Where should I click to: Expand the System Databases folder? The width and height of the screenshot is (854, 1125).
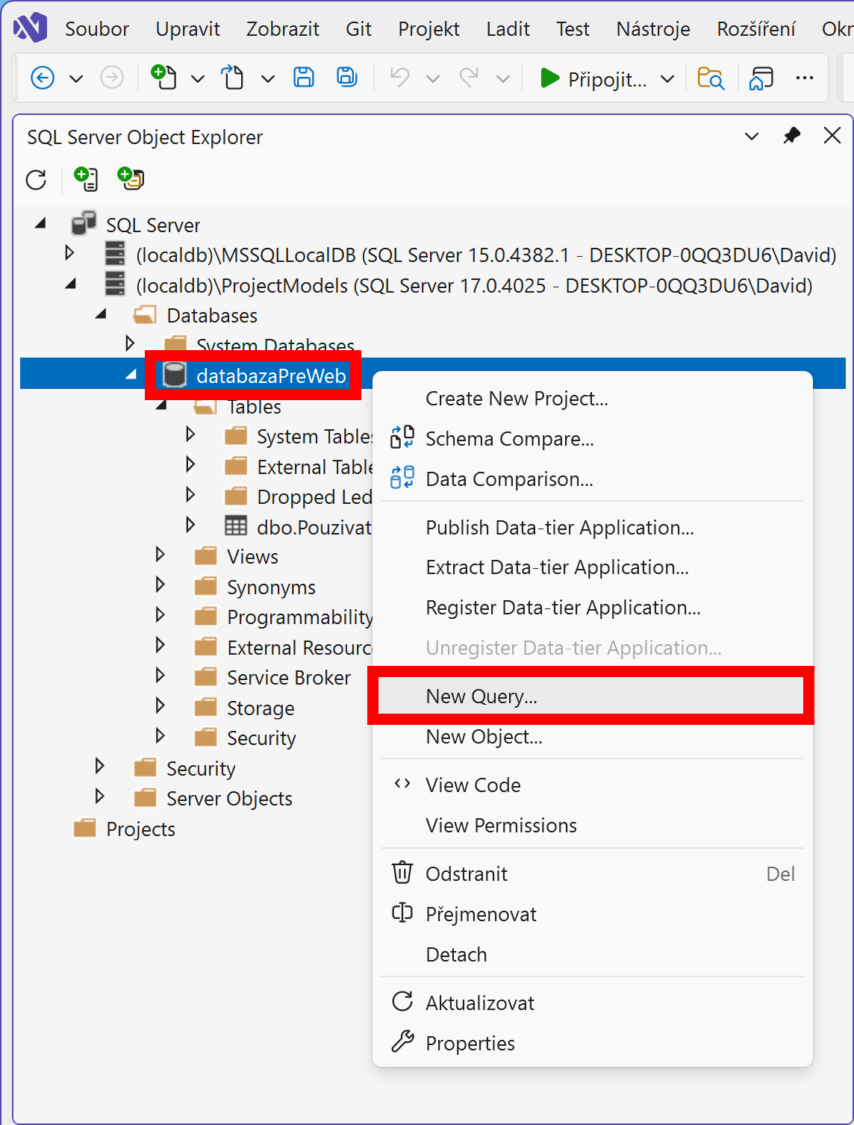click(130, 343)
